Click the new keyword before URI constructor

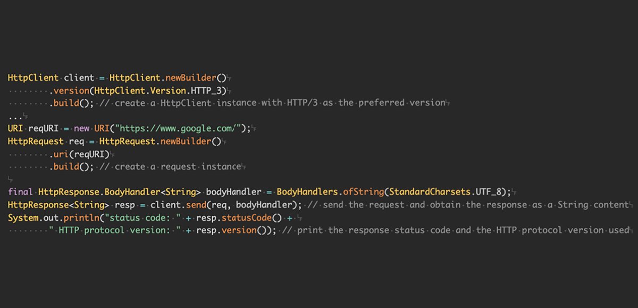82,128
